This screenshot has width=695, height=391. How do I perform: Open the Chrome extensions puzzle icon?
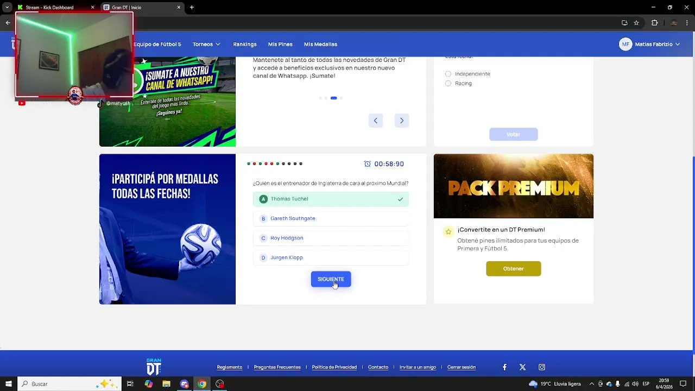click(x=654, y=23)
